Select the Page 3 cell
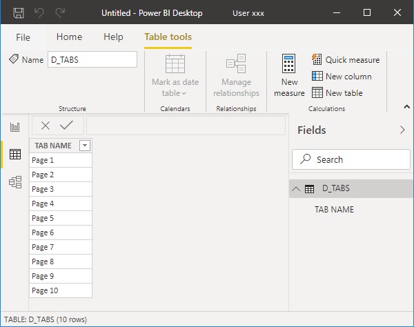The height and width of the screenshot is (327, 414). click(x=61, y=189)
